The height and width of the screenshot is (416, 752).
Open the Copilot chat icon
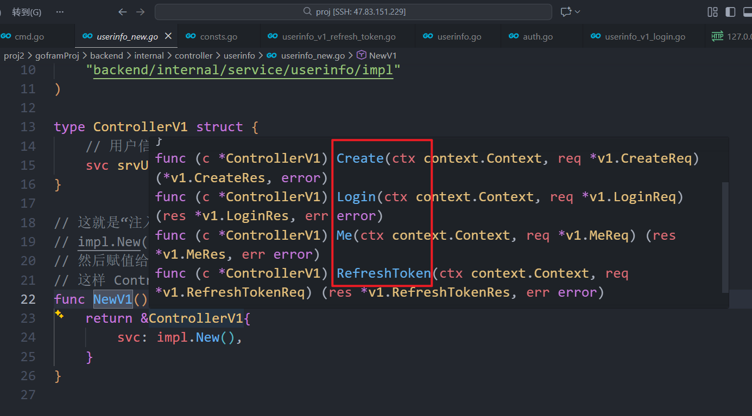566,11
